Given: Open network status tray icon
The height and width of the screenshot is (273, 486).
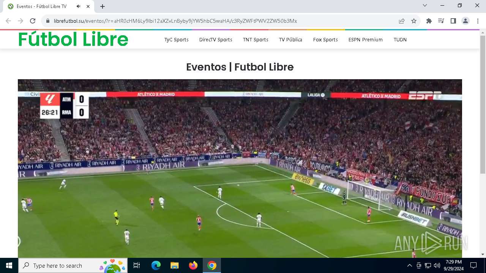Looking at the screenshot, I should point(428,265).
